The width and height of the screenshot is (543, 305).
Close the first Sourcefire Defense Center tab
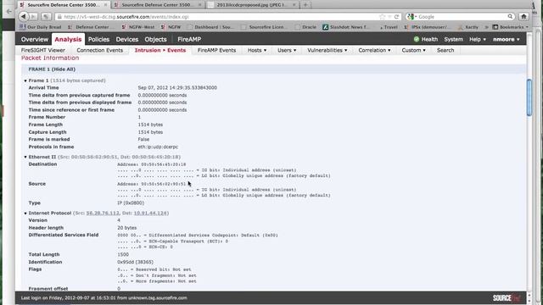[x=105, y=5]
